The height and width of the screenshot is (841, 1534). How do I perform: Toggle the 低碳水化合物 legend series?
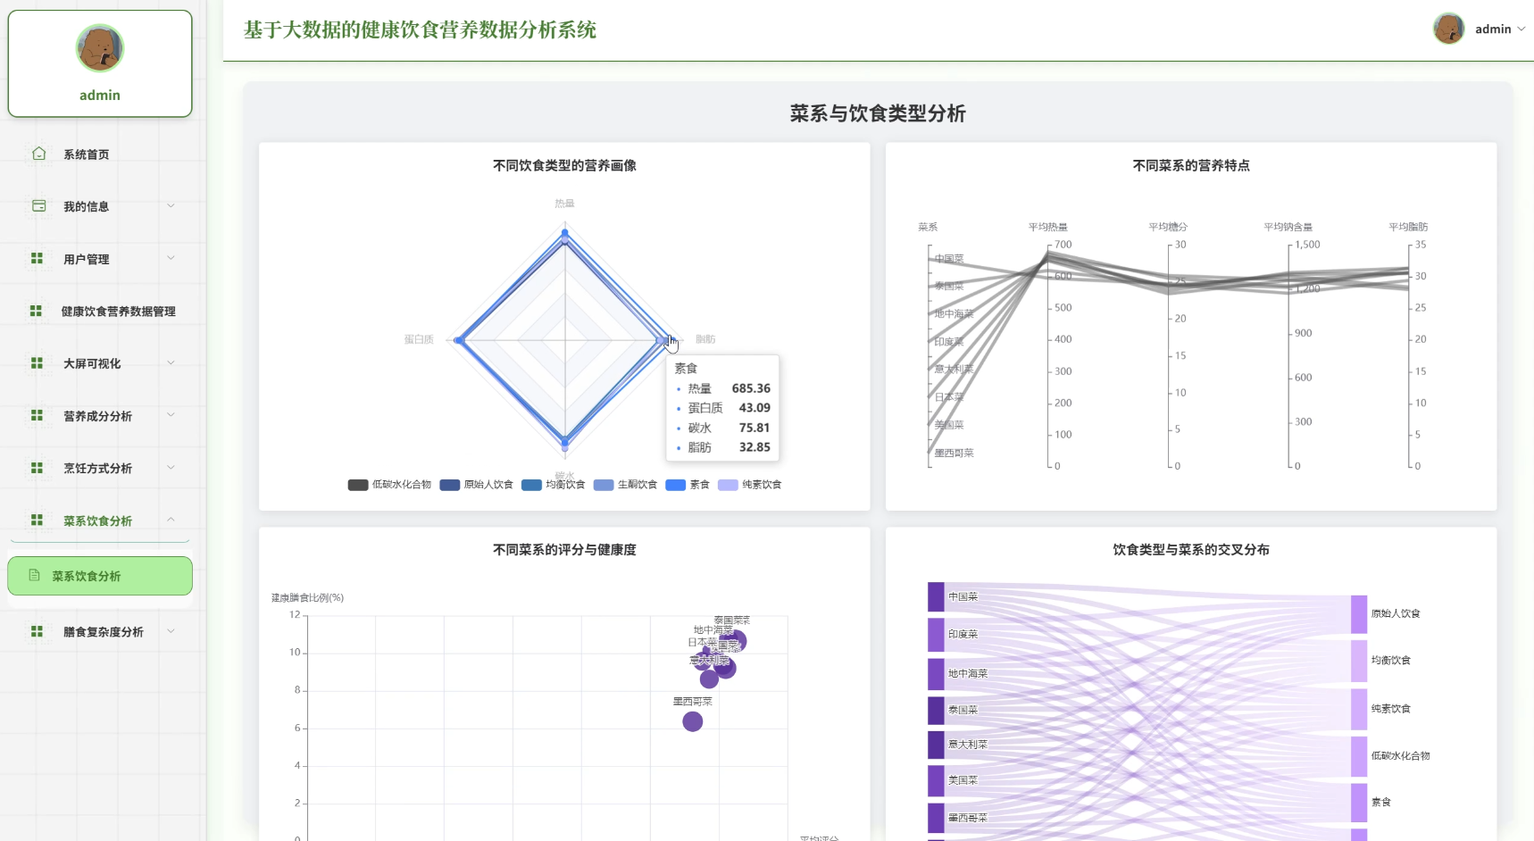coord(389,485)
